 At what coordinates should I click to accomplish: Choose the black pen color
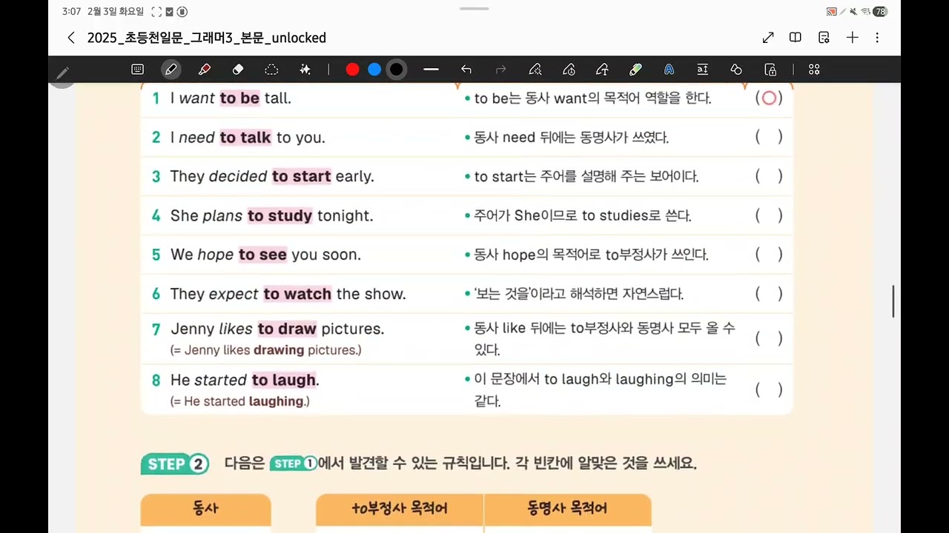point(397,70)
